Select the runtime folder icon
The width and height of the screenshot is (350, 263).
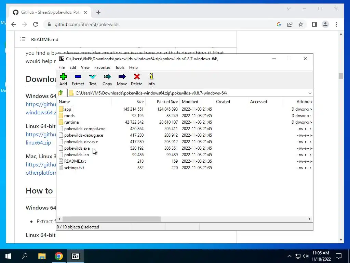pyautogui.click(x=61, y=122)
